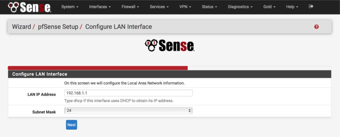Open the red help question-mark icon

[x=316, y=27]
